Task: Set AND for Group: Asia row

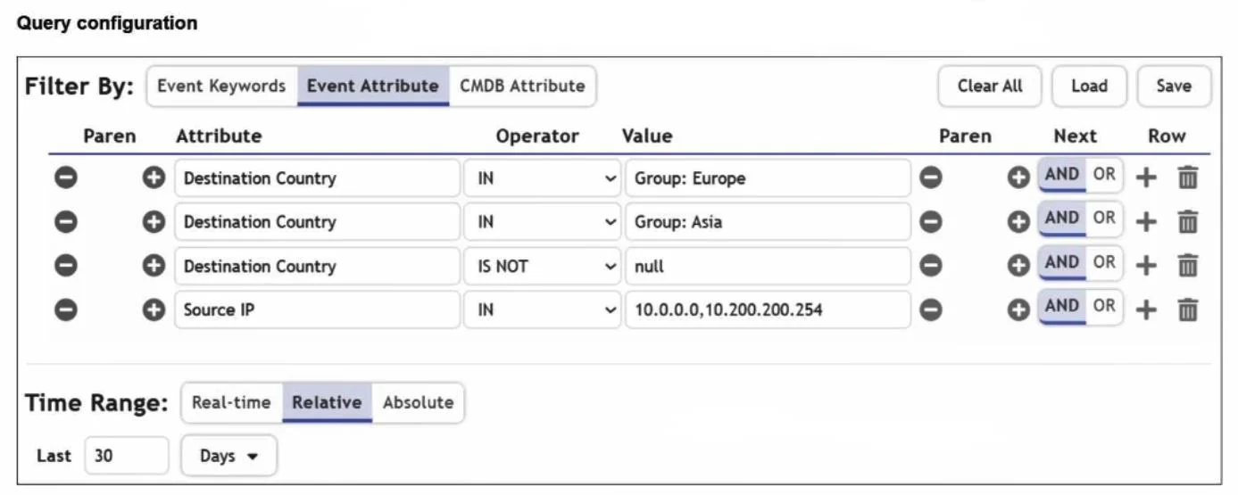Action: tap(1061, 219)
